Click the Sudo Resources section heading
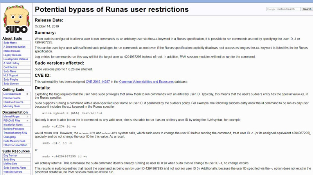This screenshot has width=313, height=175. click(x=16, y=151)
